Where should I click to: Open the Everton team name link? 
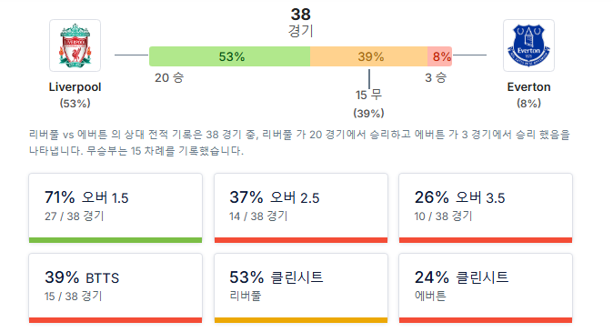pos(528,86)
